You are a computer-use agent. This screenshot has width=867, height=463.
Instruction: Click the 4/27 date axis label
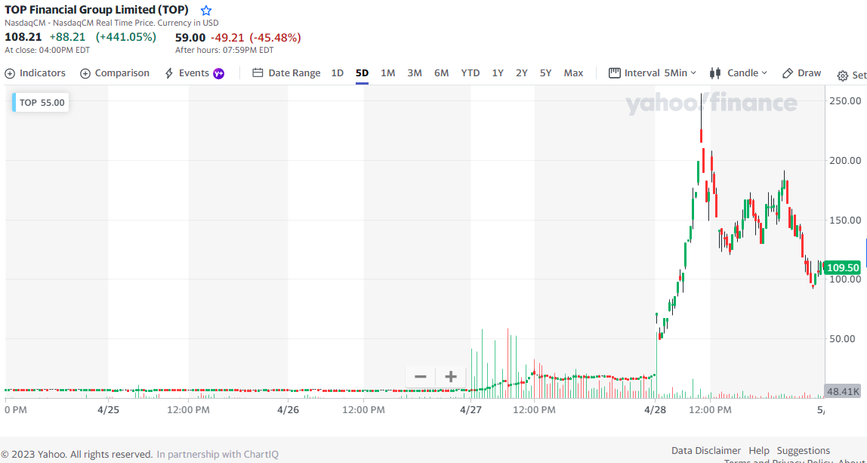tap(471, 410)
